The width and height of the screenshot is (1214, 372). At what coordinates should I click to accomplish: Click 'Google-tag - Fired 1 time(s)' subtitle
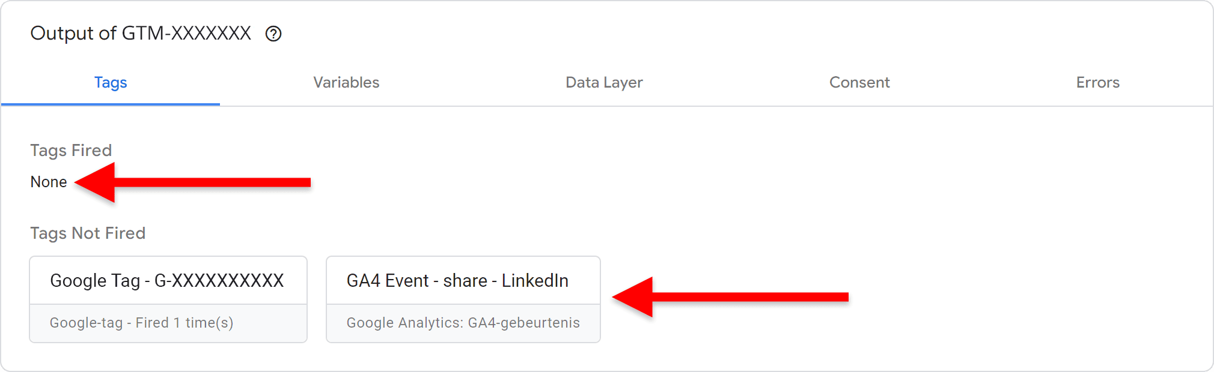point(141,323)
